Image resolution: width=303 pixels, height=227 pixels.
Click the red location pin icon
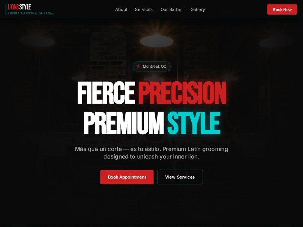(139, 67)
